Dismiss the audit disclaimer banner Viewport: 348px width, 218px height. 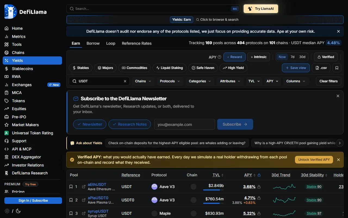coord(338,31)
